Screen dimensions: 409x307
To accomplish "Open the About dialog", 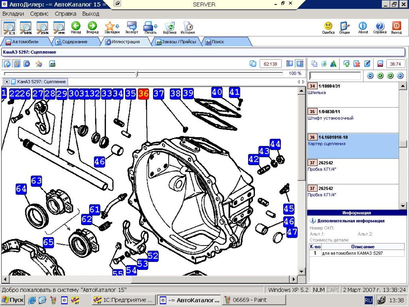I will 363,28.
